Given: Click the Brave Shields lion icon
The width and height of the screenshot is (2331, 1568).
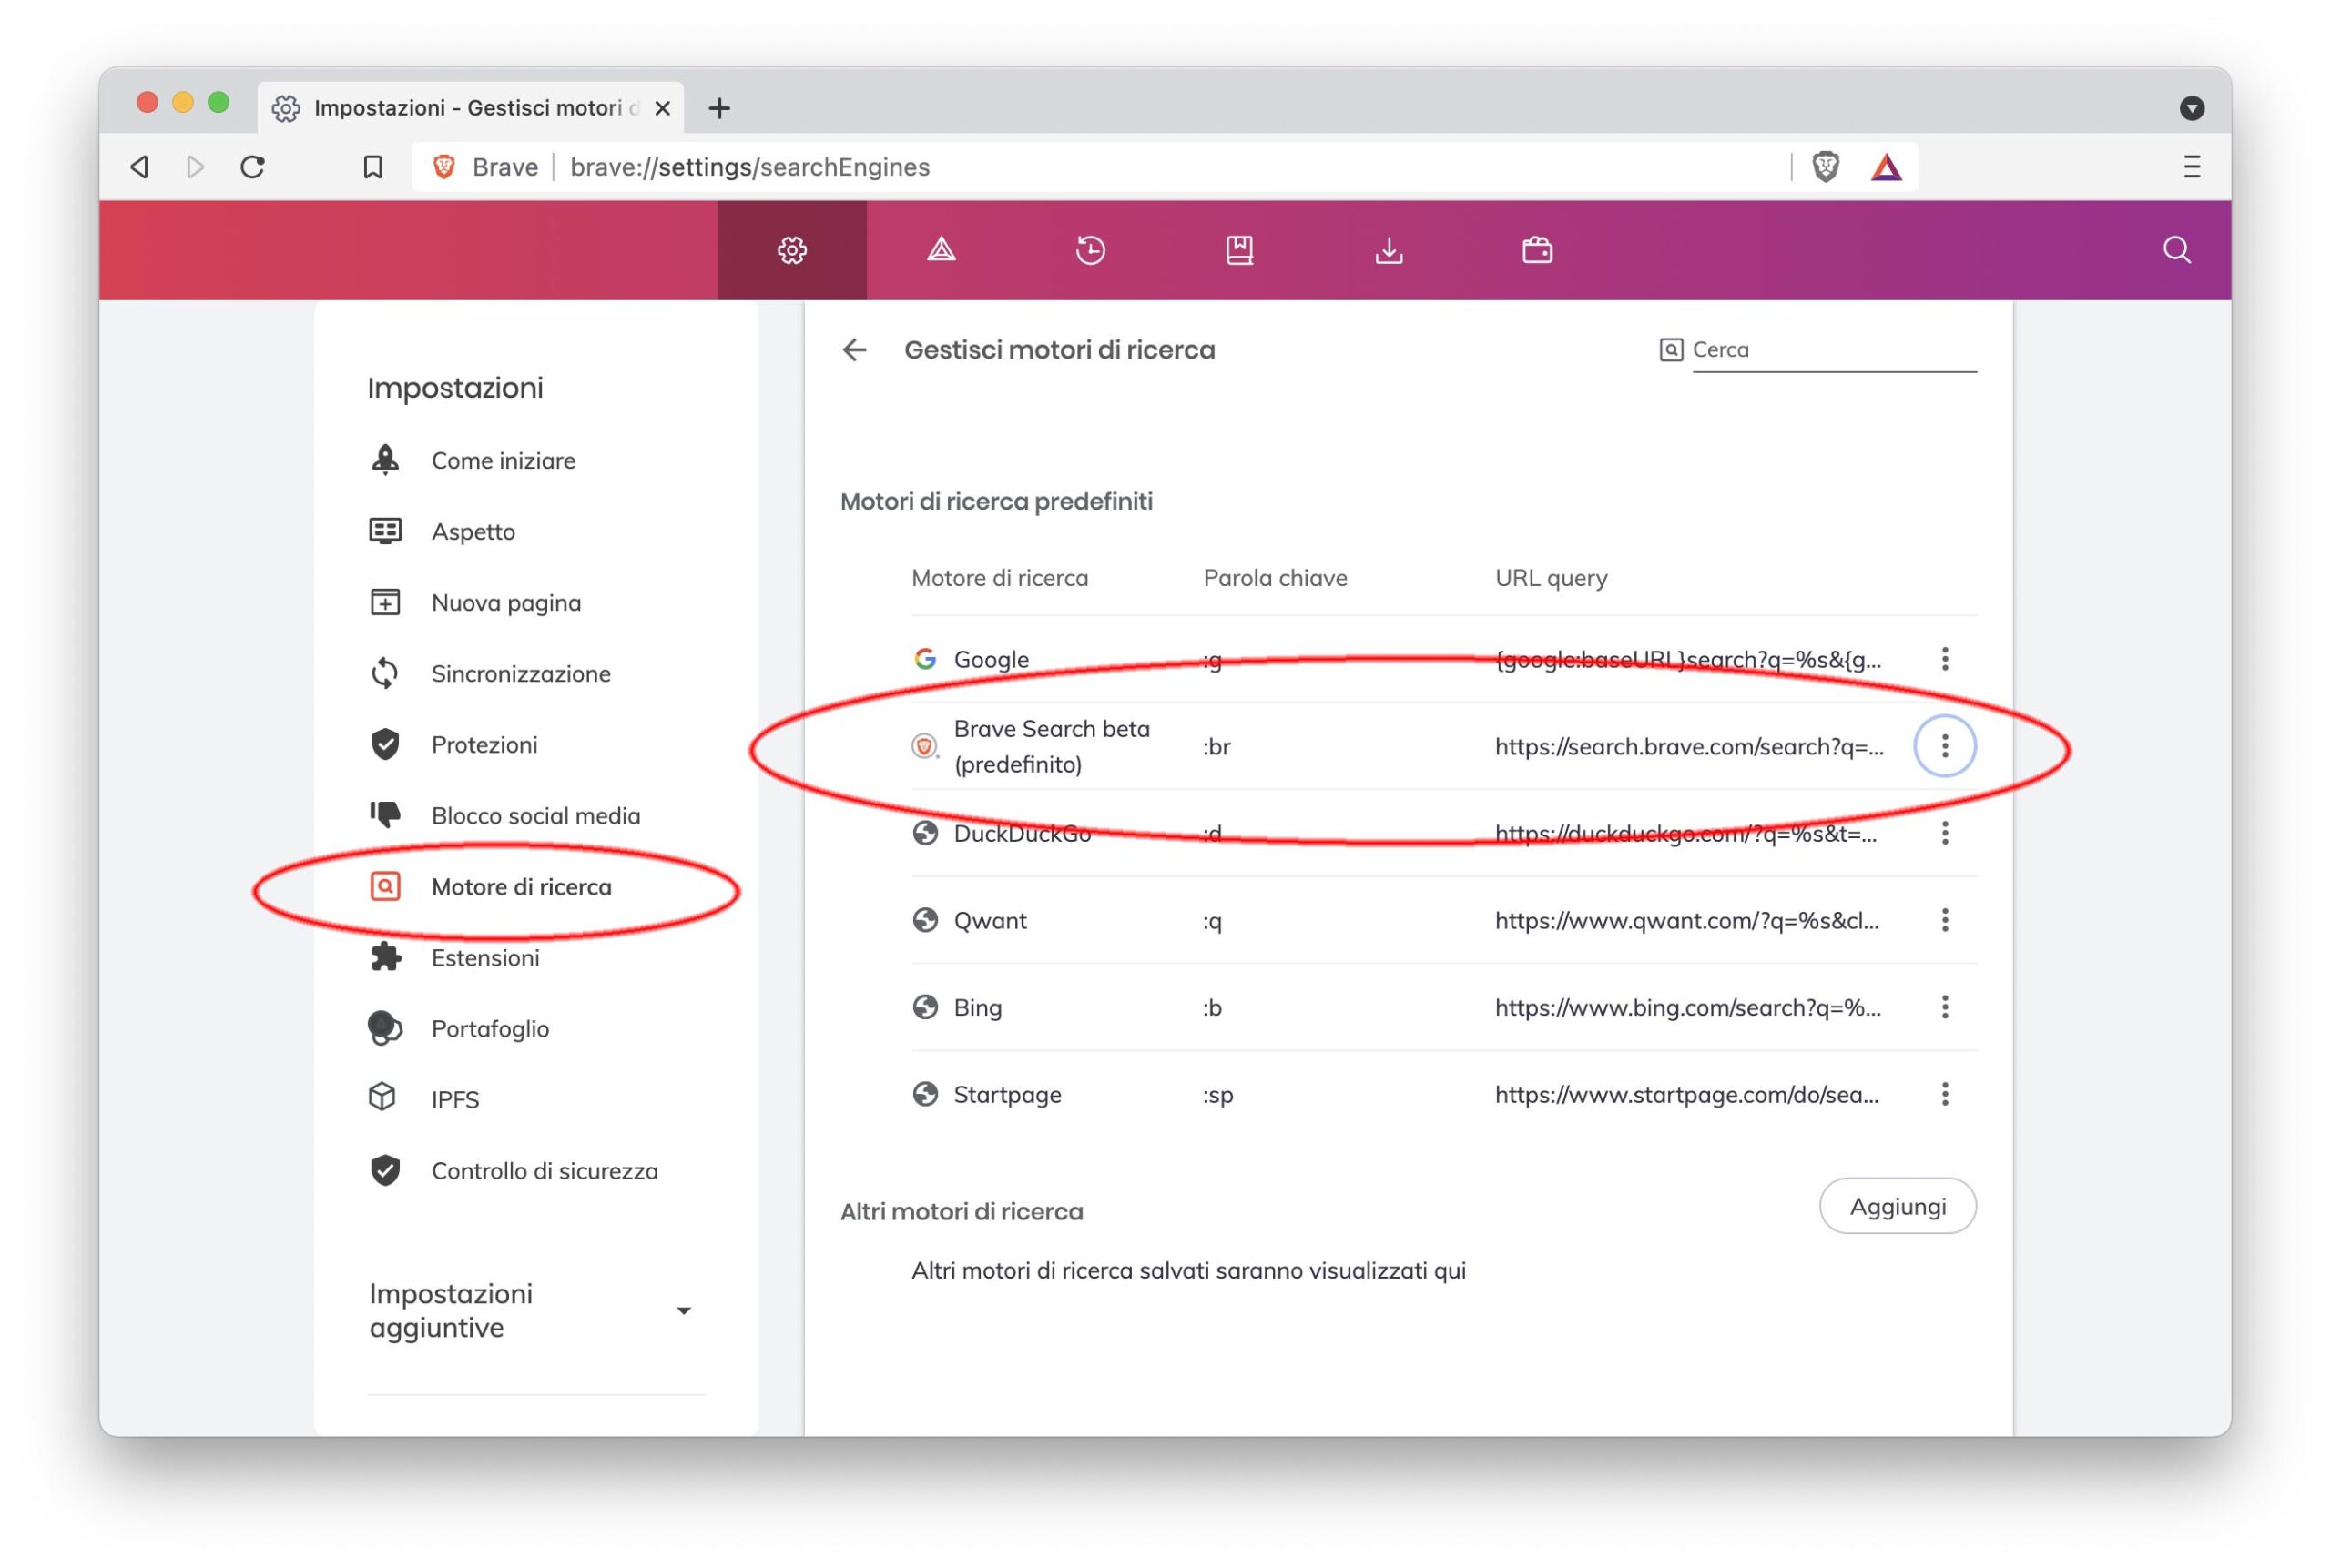Looking at the screenshot, I should pyautogui.click(x=1825, y=167).
